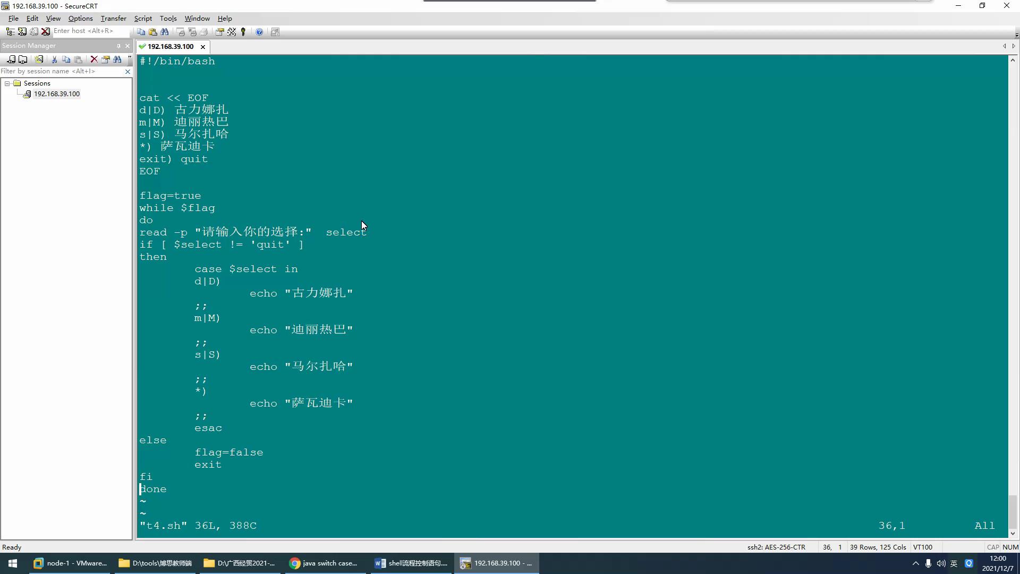The width and height of the screenshot is (1020, 574).
Task: Click the Disconnect session toolbar icon
Action: [x=46, y=32]
